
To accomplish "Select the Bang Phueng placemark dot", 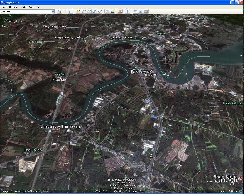I will click(x=72, y=38).
